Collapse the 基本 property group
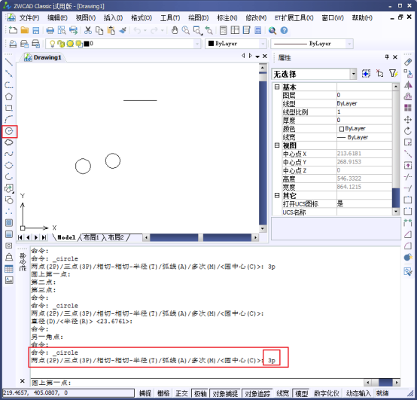The height and width of the screenshot is (400, 417). (277, 87)
